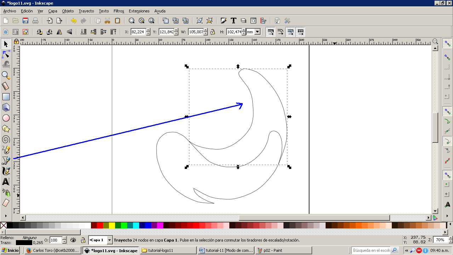Open the Archivo menu
The height and width of the screenshot is (255, 453).
10,11
